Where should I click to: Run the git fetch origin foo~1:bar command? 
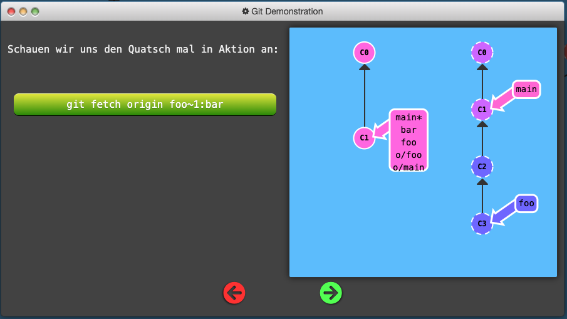tap(145, 105)
